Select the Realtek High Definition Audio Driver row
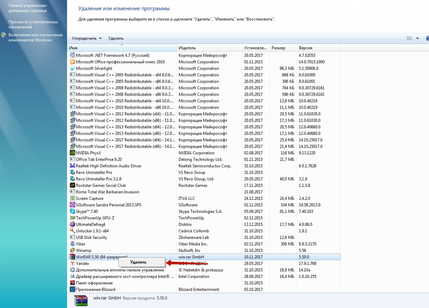 tap(109, 166)
